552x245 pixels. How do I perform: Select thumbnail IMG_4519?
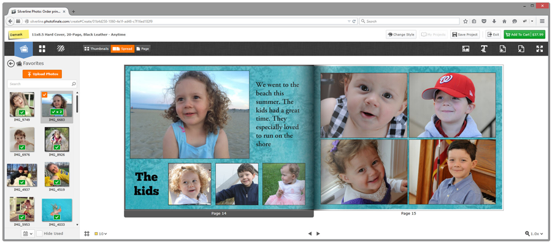point(57,175)
